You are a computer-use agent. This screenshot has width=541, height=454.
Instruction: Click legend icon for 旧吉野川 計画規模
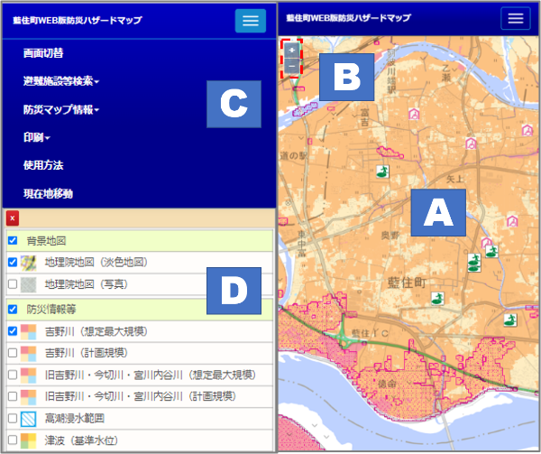[28, 397]
